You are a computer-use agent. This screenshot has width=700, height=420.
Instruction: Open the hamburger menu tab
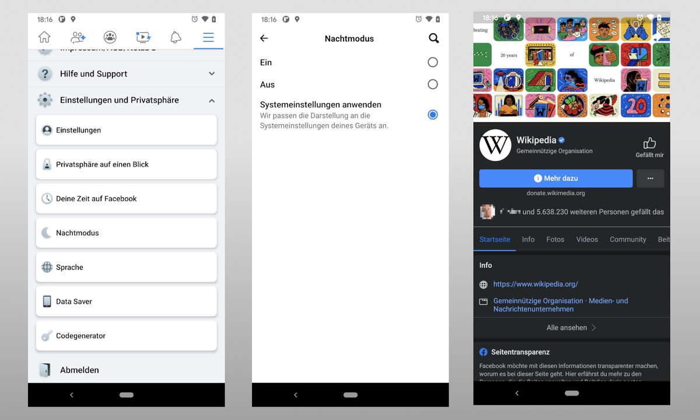point(208,37)
